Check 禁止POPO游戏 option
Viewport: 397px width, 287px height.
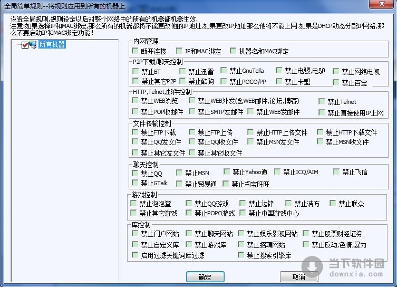pos(189,213)
